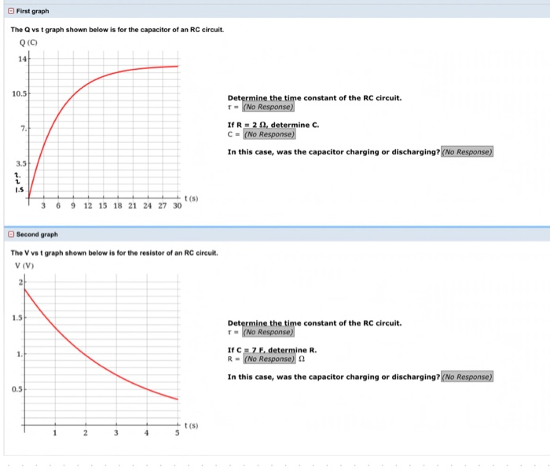
Task: Click the C = response field
Action: (269, 134)
